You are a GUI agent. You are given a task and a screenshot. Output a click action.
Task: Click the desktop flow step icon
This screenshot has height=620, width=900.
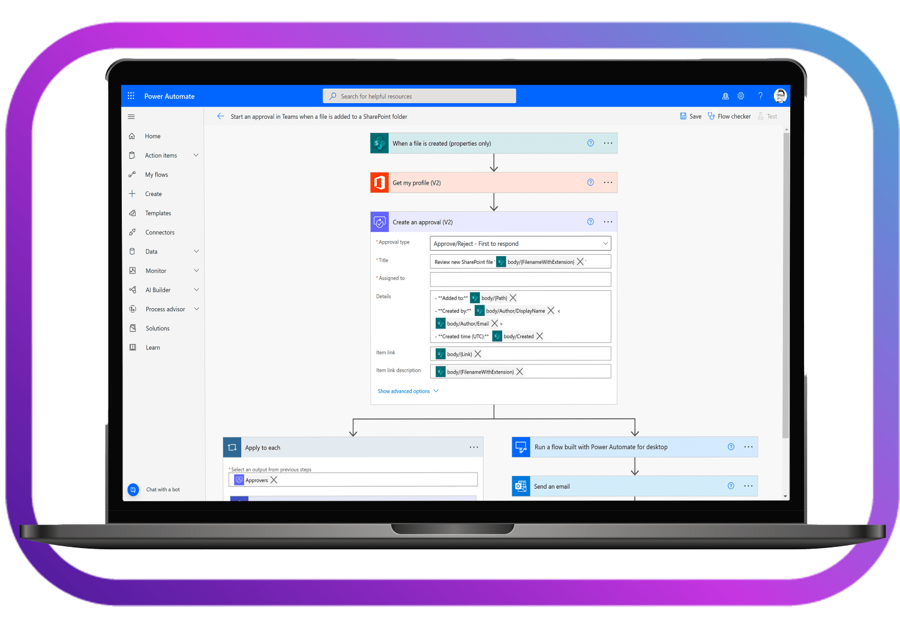click(521, 447)
